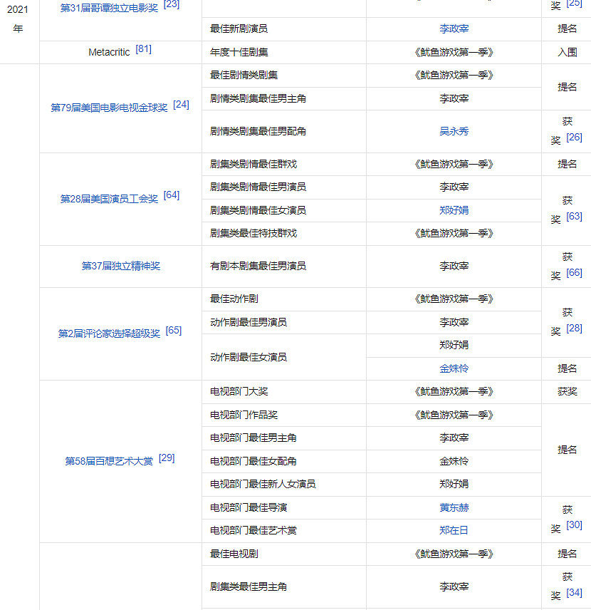Click citation [34] in the bottom 获奖 cell

(574, 593)
